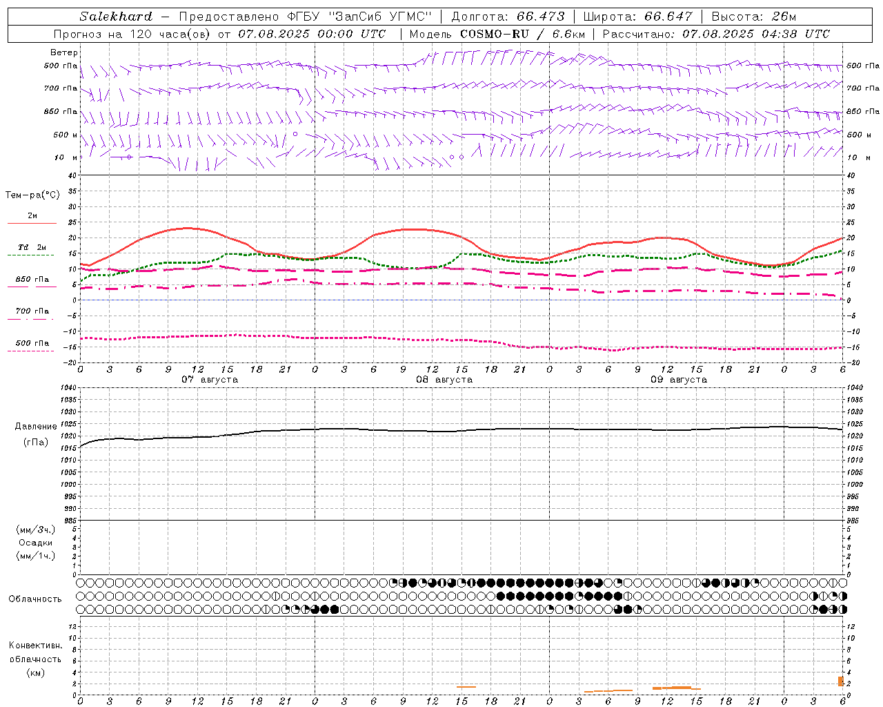The height and width of the screenshot is (707, 883).
Task: Click the 'Долгота: 66.473' header field
Action: tap(508, 17)
